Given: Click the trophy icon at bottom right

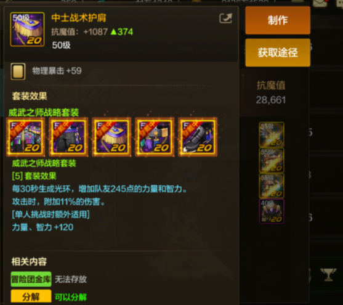Looking at the screenshot, I should [328, 275].
